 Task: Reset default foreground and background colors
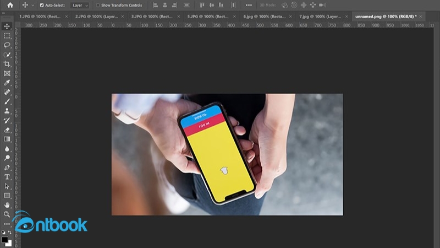pos(3,232)
